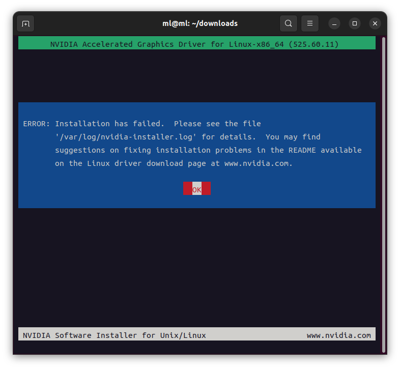Confirm the error with OK button

(x=197, y=189)
